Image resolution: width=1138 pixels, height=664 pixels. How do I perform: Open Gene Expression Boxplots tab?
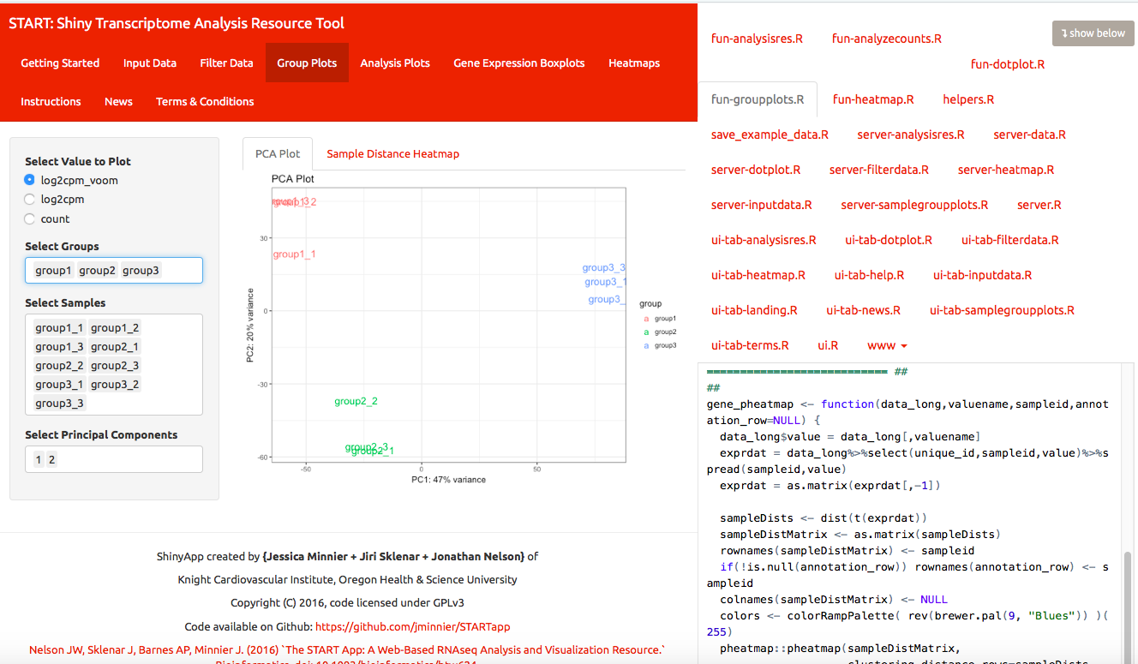pyautogui.click(x=519, y=63)
